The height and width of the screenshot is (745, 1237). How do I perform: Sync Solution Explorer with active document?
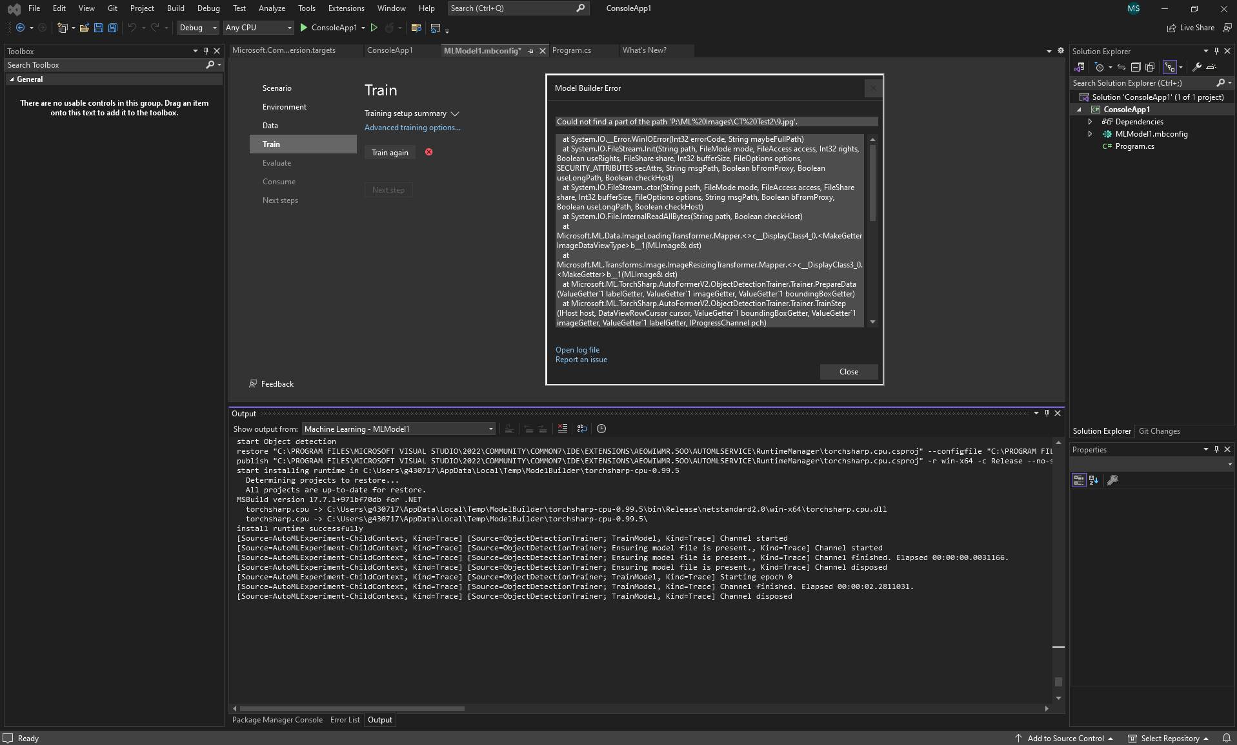[1121, 66]
